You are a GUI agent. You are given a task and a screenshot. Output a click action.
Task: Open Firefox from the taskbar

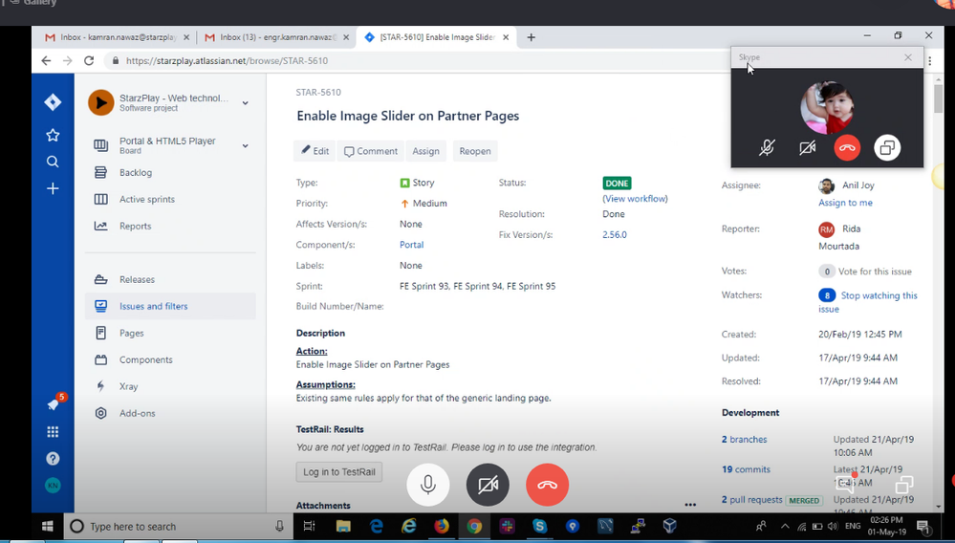click(x=442, y=526)
